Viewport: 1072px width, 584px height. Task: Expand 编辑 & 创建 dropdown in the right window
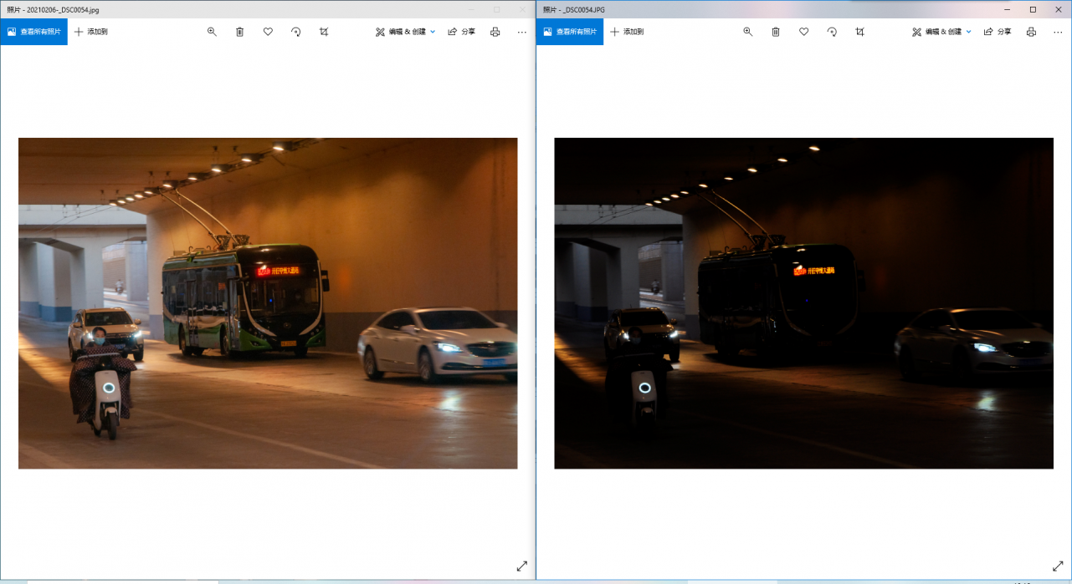[941, 32]
